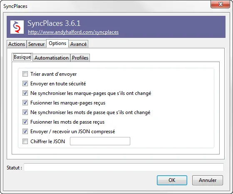Switch to the Serveur tab
This screenshot has width=233, height=194.
[x=37, y=44]
